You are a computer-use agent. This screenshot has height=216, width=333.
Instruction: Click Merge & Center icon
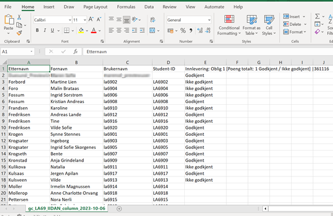click(152, 30)
